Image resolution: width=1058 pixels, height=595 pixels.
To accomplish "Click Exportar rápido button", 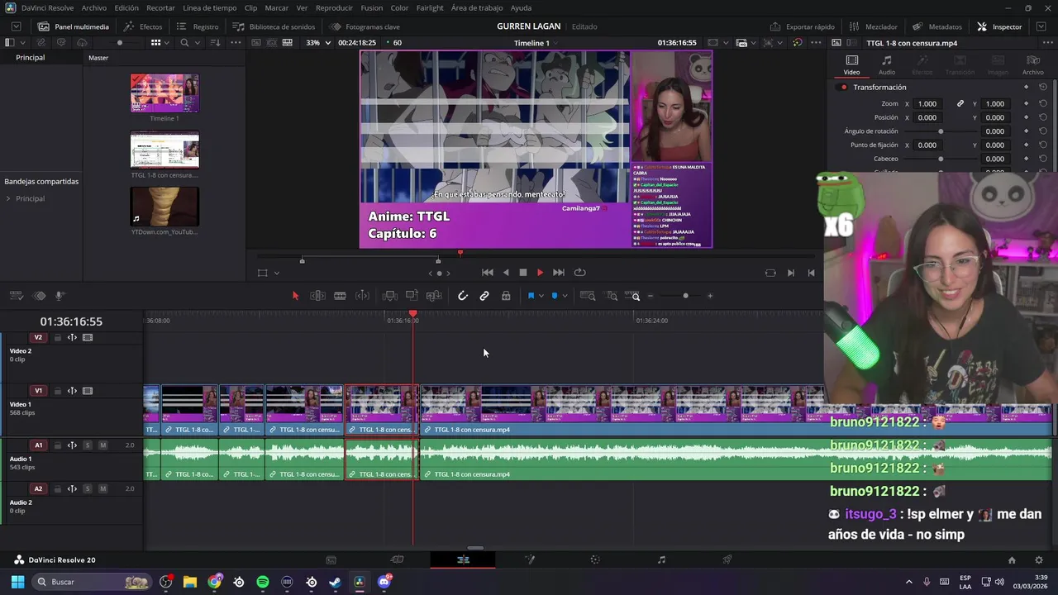I will pos(802,26).
